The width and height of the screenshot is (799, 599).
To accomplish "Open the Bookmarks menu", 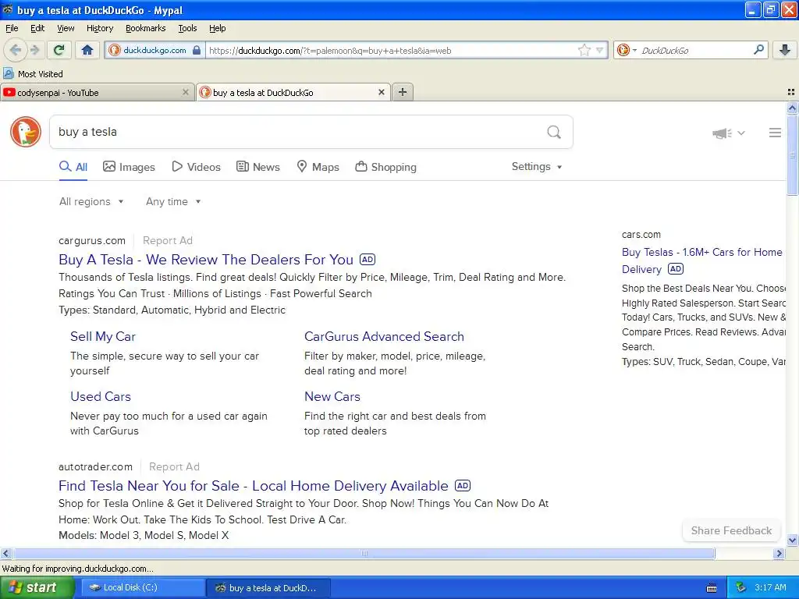I will point(146,28).
